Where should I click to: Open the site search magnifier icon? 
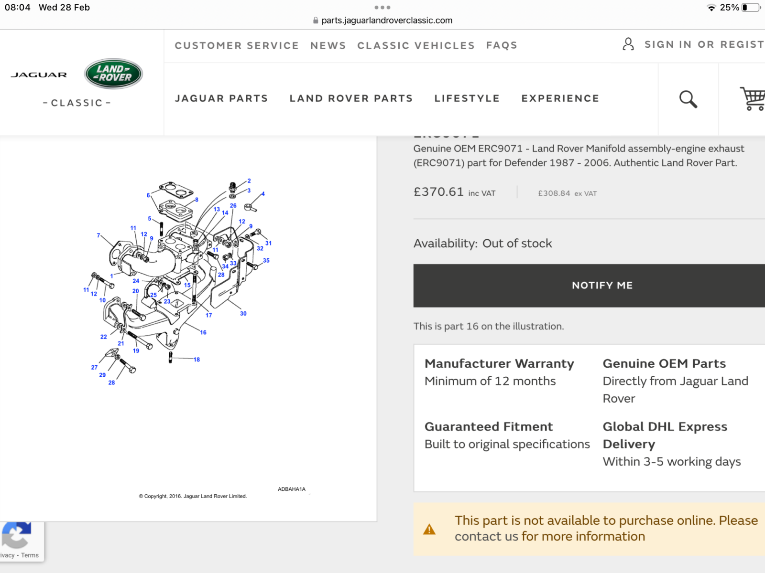[x=688, y=99]
